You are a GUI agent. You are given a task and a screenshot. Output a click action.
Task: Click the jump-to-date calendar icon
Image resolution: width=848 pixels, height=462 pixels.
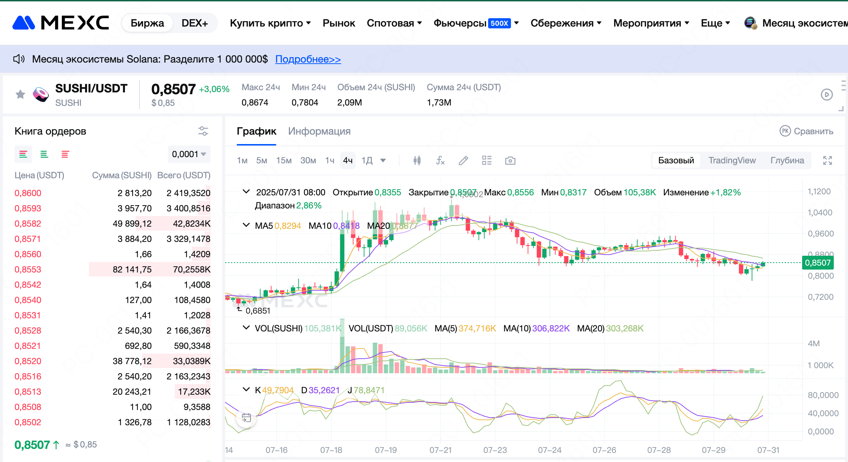(x=246, y=418)
